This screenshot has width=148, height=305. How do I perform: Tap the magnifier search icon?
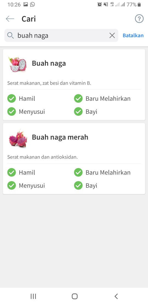pos(10,35)
